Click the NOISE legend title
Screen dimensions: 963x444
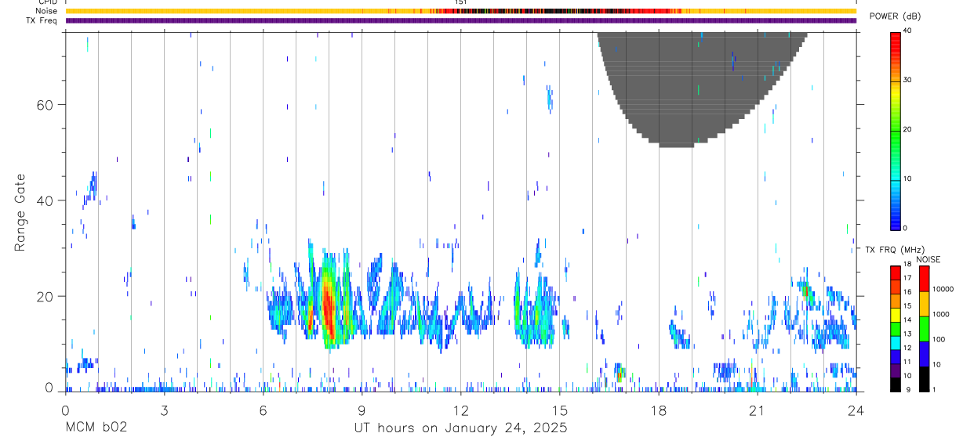tap(929, 260)
